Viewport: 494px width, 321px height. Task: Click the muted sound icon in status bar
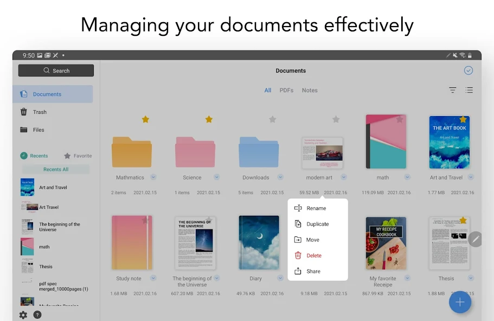(x=455, y=55)
